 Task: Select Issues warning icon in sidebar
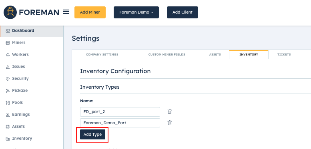tap(8, 67)
